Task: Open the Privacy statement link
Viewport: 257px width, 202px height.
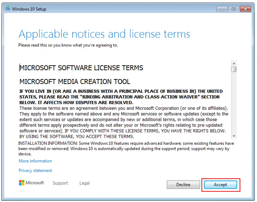Action: [35, 170]
